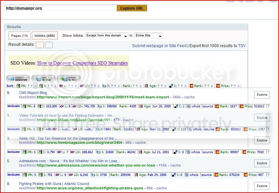Sort by Age descending arrow
279x193 pixels.
pos(165,86)
